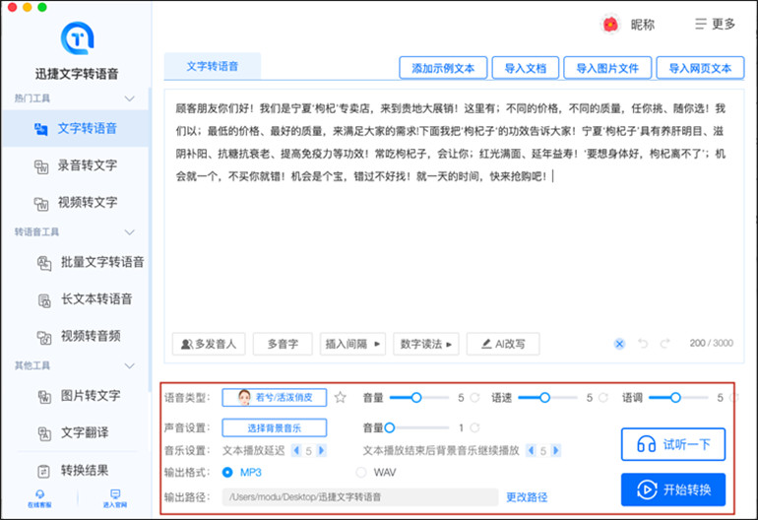Click the 导入图片文件 button
The image size is (758, 520).
[x=607, y=68]
